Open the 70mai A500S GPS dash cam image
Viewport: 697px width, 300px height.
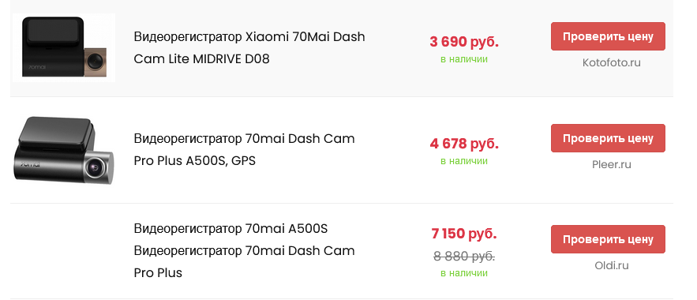tap(64, 150)
